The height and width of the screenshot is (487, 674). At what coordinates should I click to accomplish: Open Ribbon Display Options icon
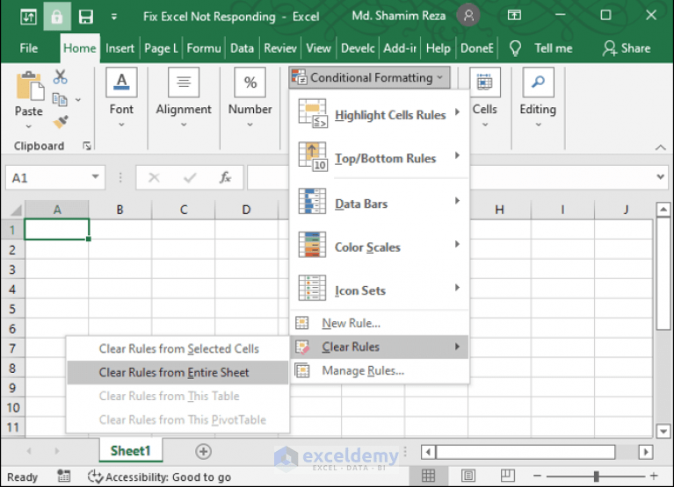514,16
